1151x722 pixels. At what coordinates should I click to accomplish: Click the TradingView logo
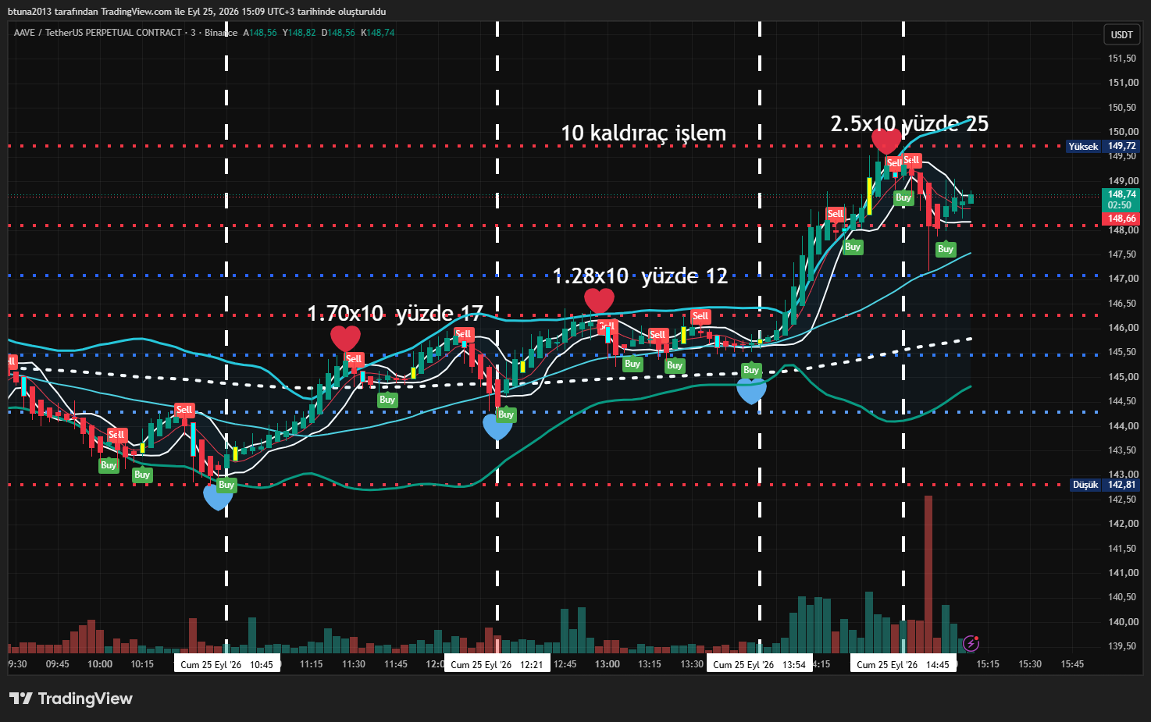pyautogui.click(x=71, y=699)
